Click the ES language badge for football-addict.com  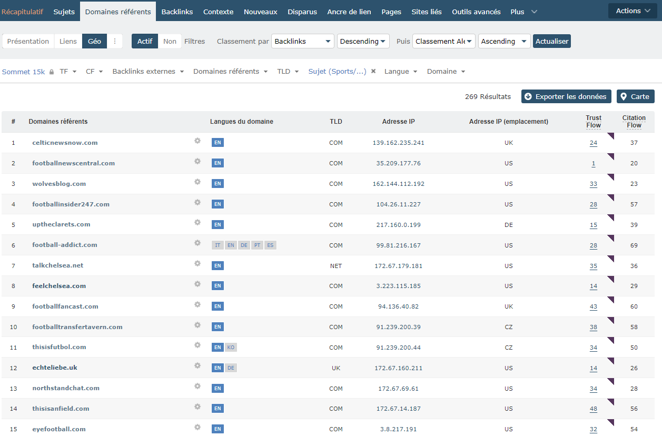(x=270, y=245)
